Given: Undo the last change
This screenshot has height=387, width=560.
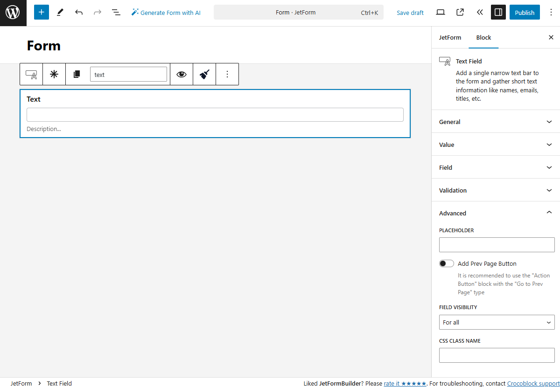Looking at the screenshot, I should [79, 13].
